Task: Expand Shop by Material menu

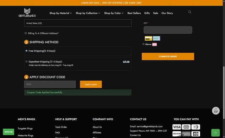Action: click(60, 13)
